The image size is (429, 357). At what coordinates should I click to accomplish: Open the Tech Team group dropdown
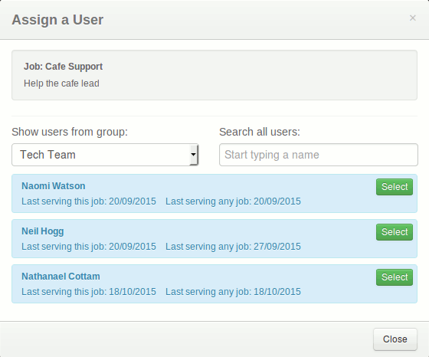click(105, 155)
